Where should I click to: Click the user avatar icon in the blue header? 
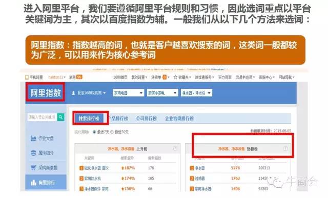pos(73,93)
